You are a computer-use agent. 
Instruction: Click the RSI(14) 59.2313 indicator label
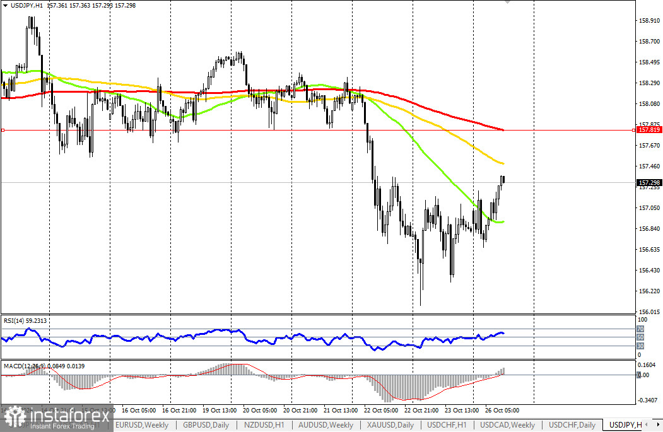coord(25,321)
